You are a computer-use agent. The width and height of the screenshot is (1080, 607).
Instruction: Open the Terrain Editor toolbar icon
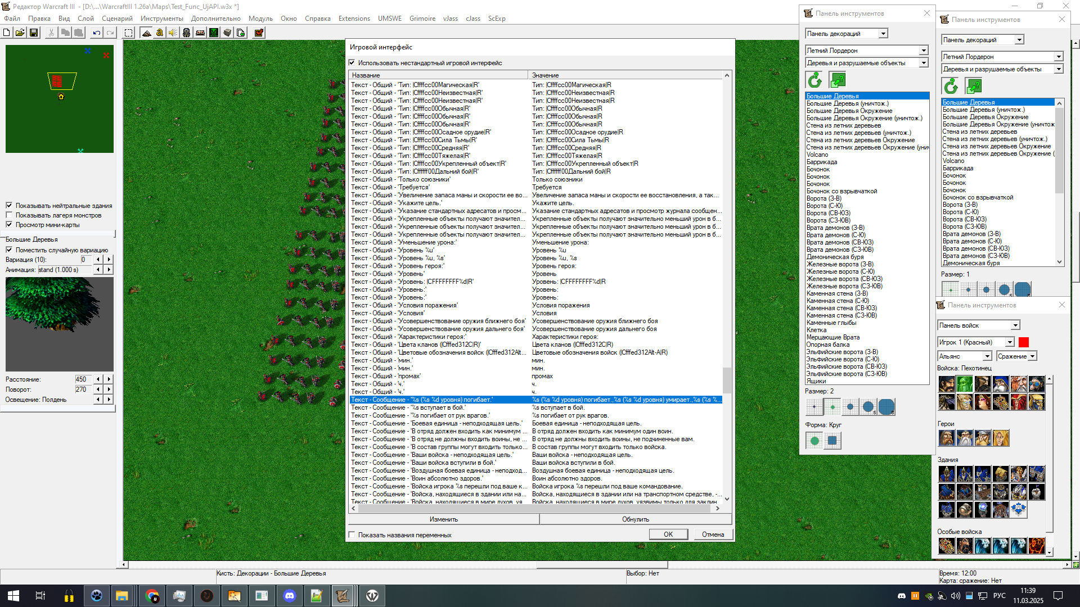click(146, 33)
